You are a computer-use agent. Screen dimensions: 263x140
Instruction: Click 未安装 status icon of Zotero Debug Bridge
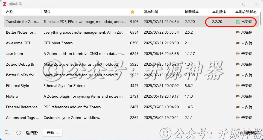238,64
